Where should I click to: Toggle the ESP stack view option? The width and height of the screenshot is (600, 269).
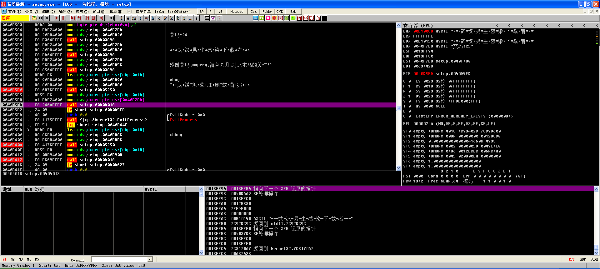(572, 259)
